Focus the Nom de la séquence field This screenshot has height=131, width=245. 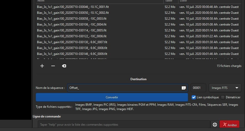(x=128, y=88)
